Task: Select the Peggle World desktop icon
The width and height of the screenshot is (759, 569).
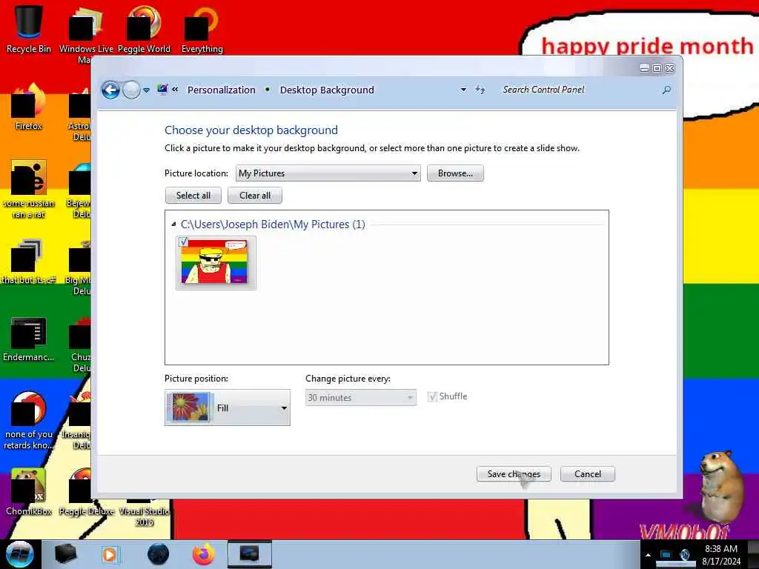Action: pyautogui.click(x=144, y=29)
